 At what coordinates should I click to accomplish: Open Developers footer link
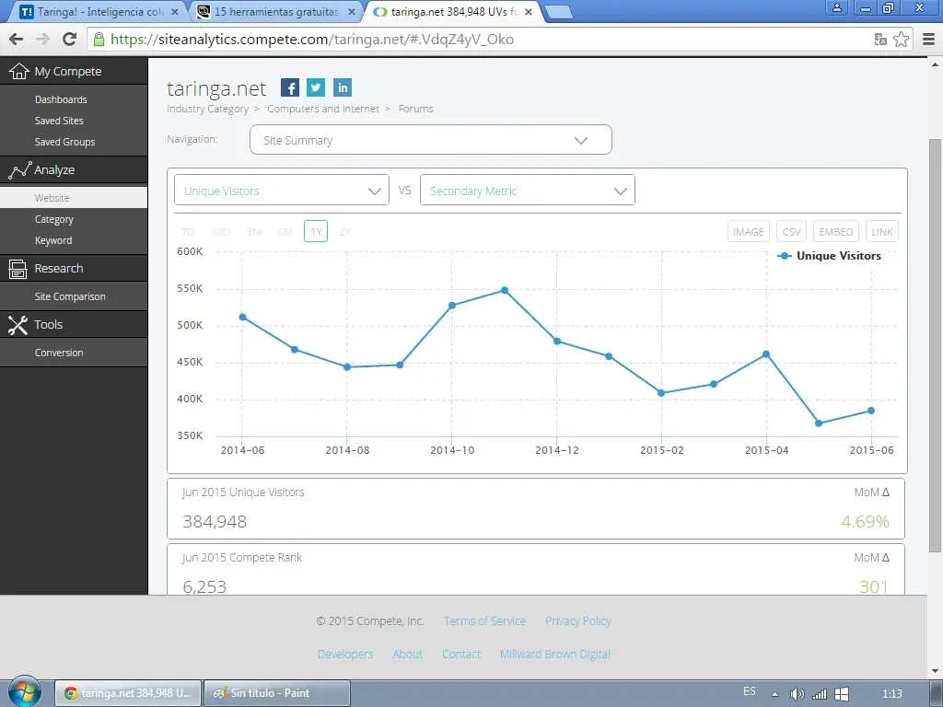coord(345,655)
